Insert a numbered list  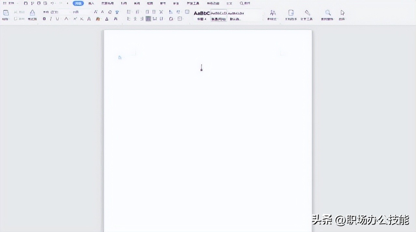(x=138, y=12)
